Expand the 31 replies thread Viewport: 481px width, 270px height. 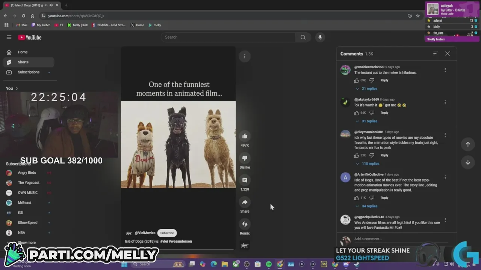(x=366, y=121)
